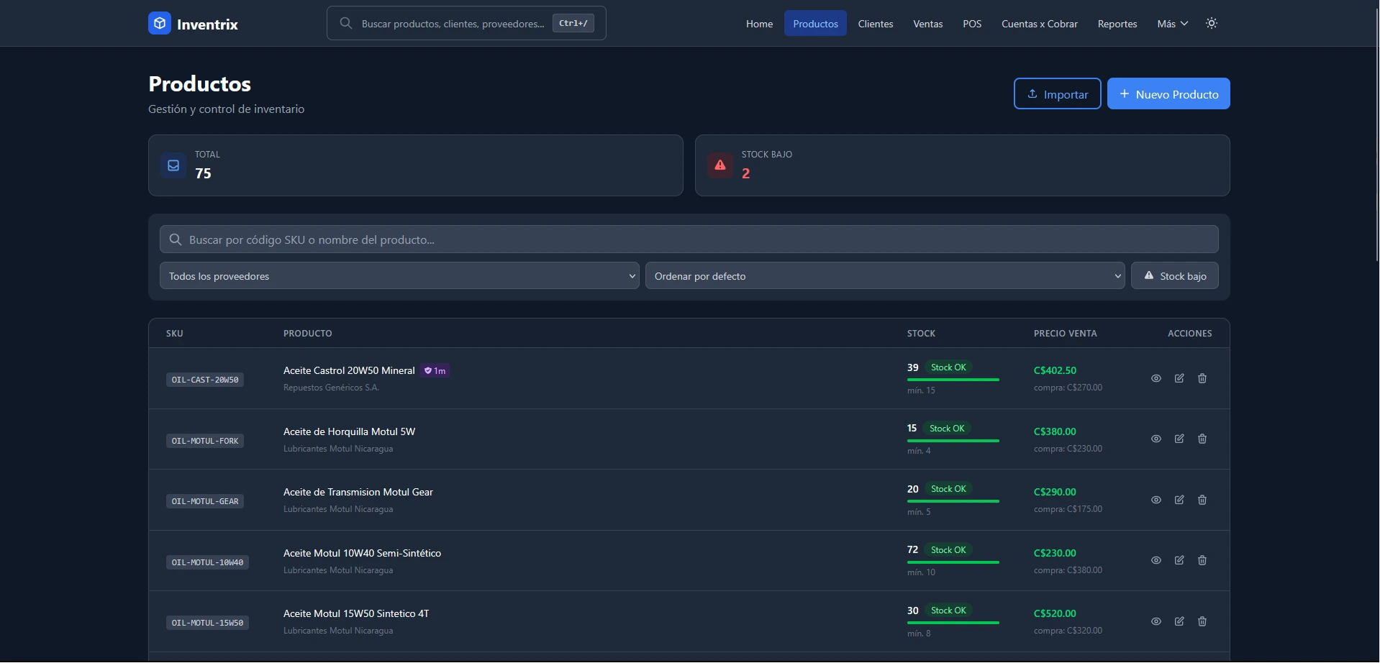Open the Reportes section
Viewport: 1380px width, 663px height.
[1117, 24]
